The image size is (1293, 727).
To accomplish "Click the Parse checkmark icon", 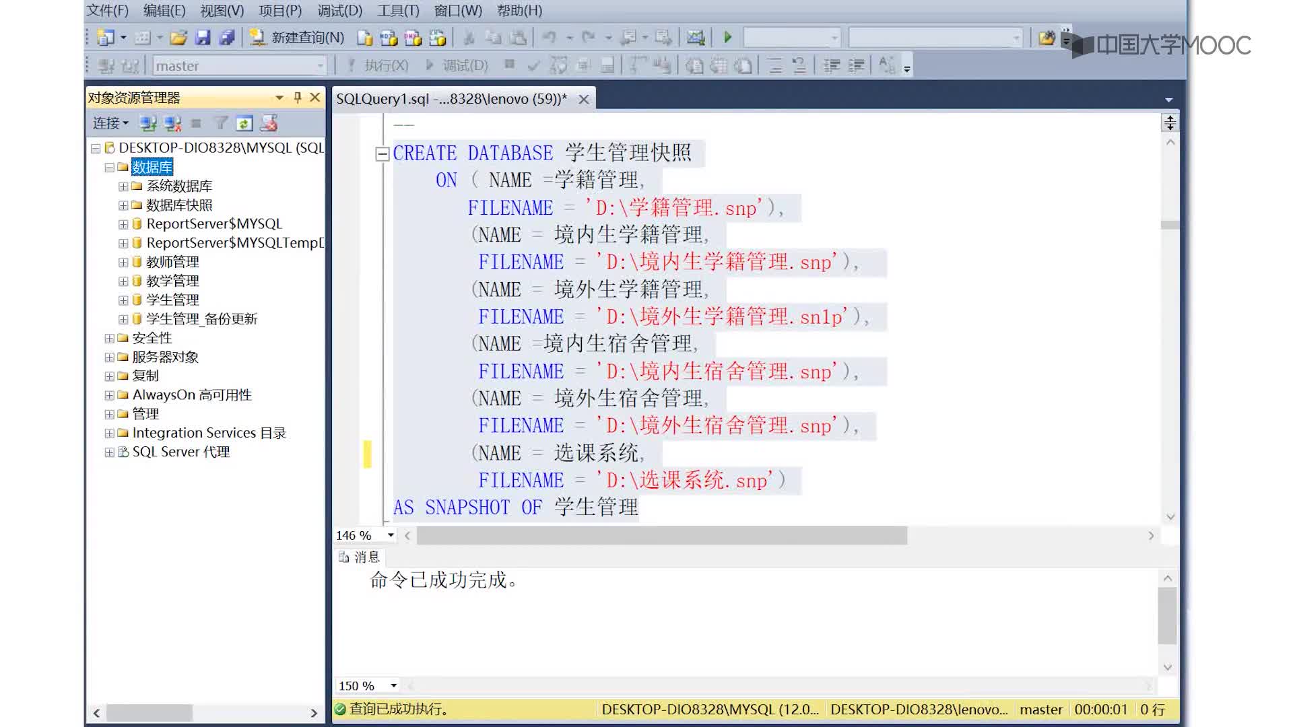I will (x=534, y=66).
